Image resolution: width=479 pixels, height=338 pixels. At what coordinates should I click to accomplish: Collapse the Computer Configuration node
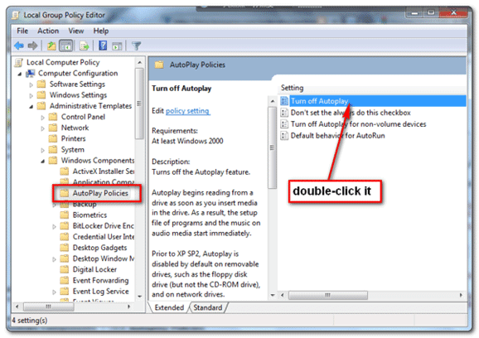coord(20,74)
